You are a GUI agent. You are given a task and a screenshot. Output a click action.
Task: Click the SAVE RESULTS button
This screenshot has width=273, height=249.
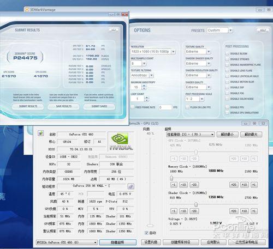pos(63,106)
